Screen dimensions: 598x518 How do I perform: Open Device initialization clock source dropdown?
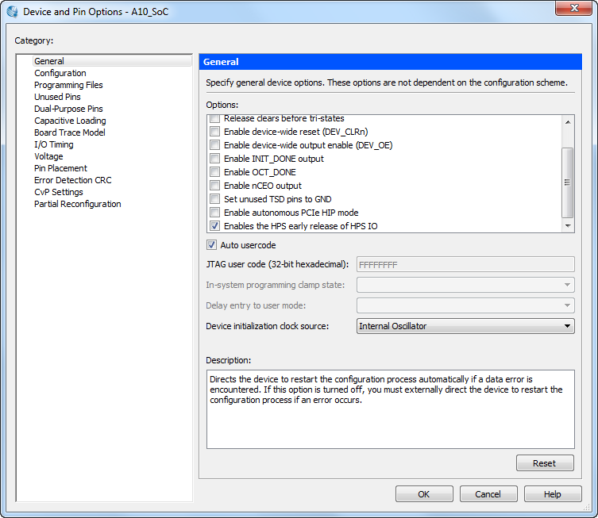pos(465,326)
